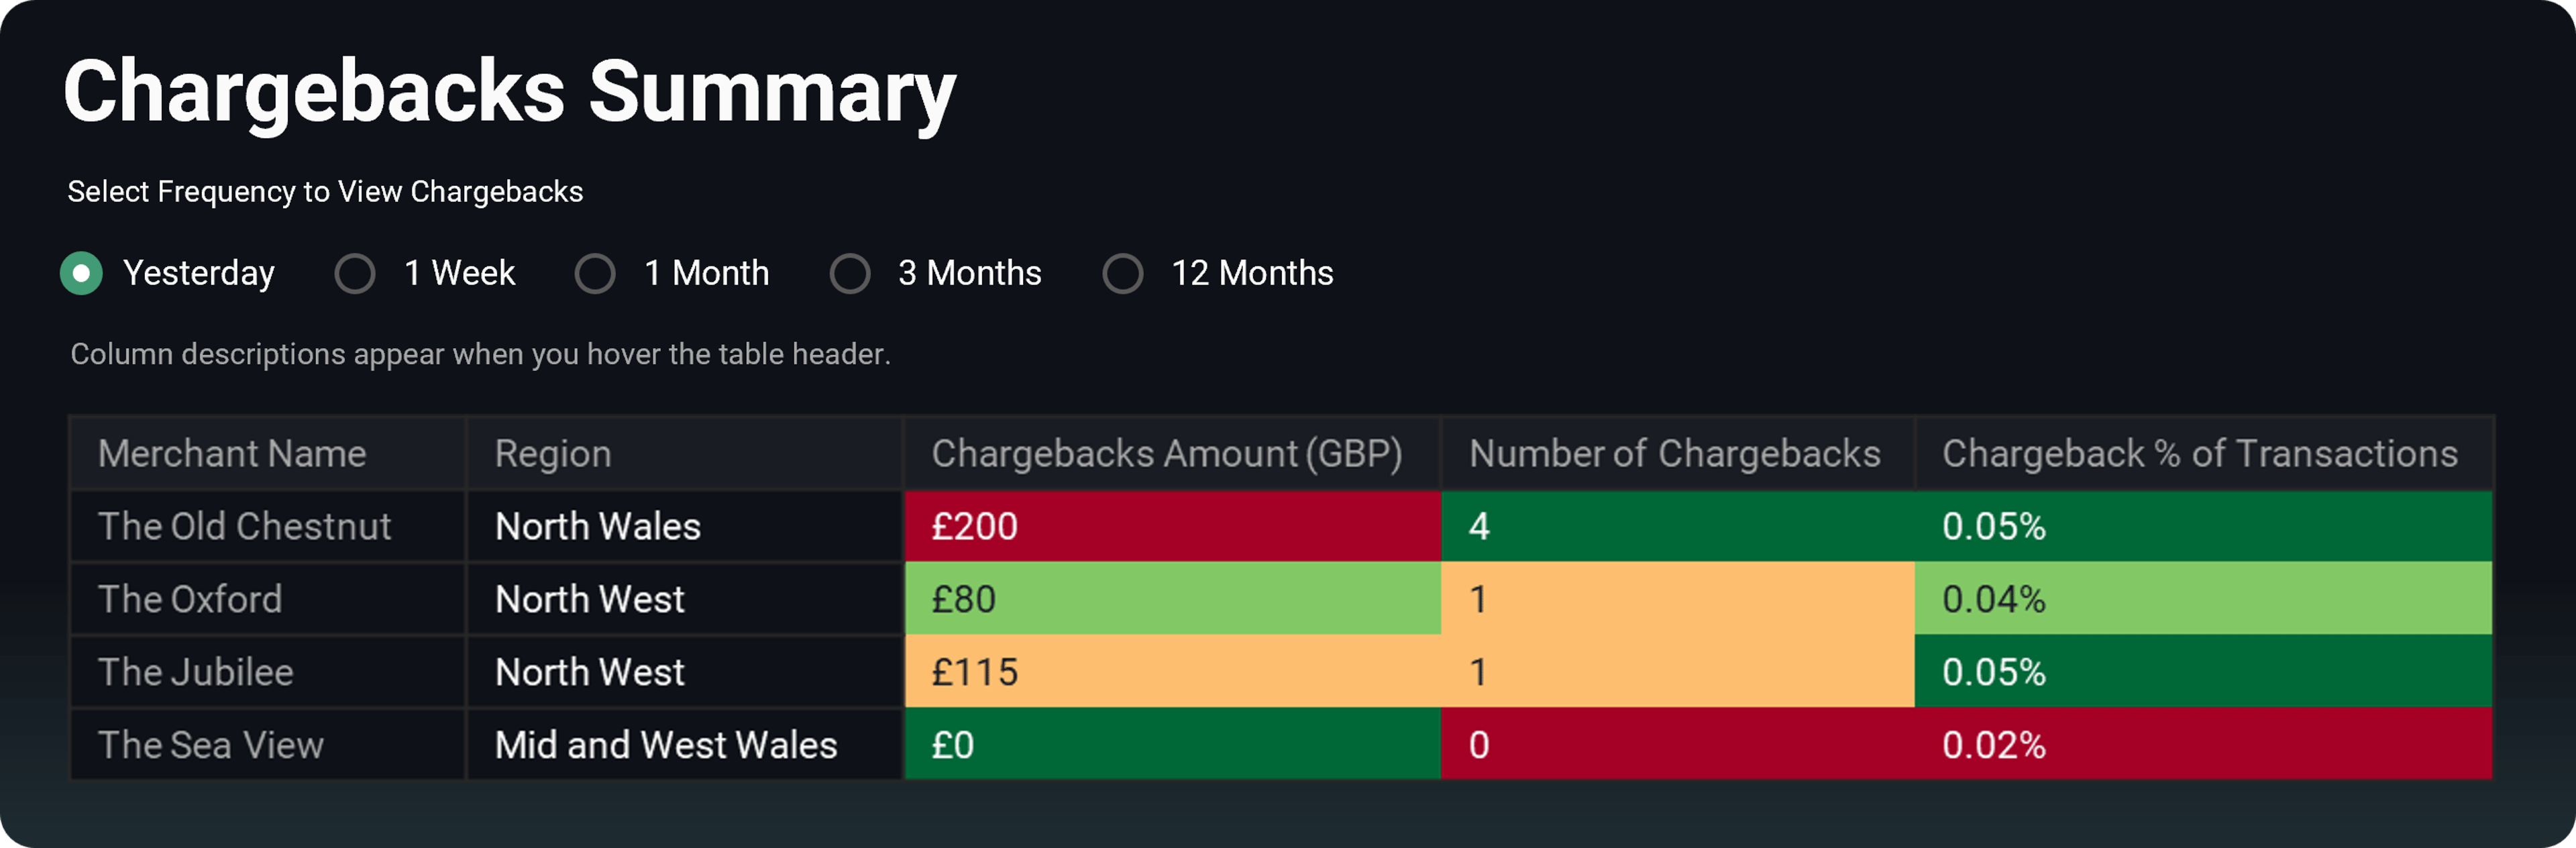
Task: Choose the 1 Month radio button
Action: pos(595,273)
